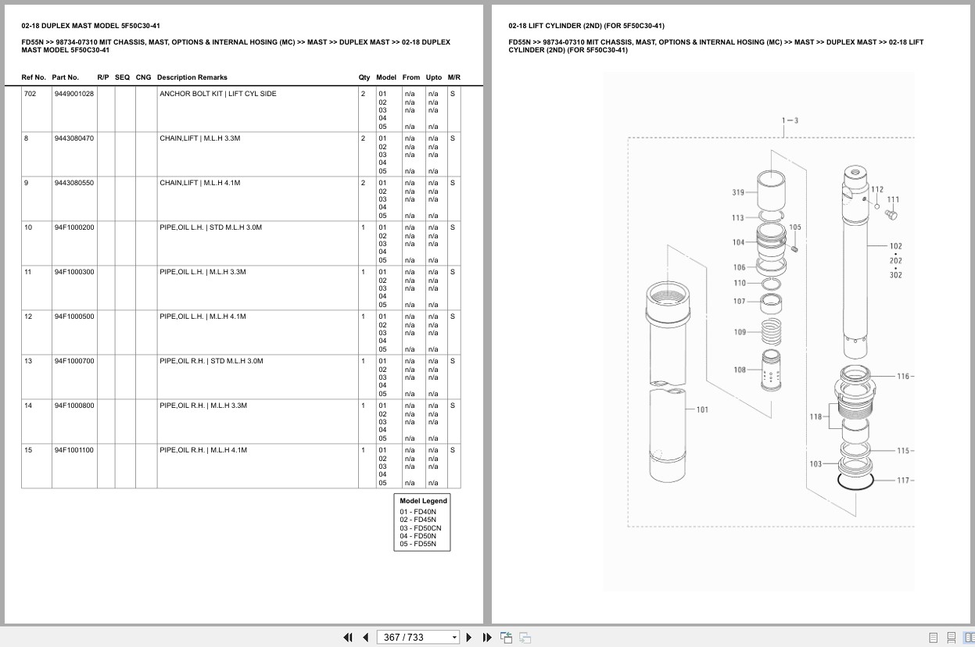Click part number 94F1000500
The width and height of the screenshot is (975, 647).
point(74,316)
